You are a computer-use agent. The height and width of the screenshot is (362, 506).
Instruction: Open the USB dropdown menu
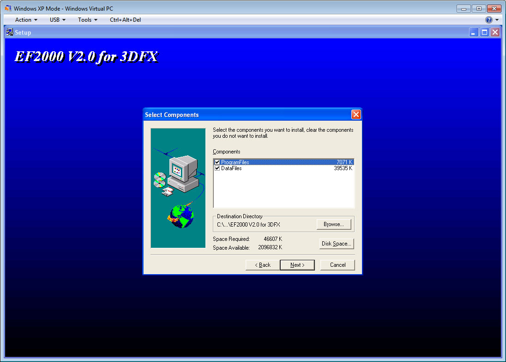(57, 20)
